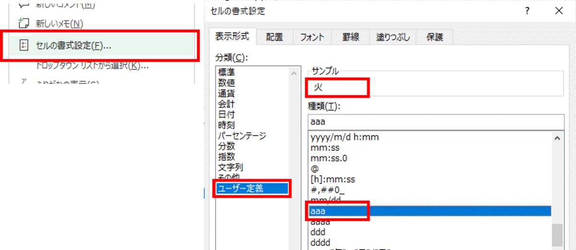
Task: Select the aaa weekday format
Action: [x=430, y=211]
